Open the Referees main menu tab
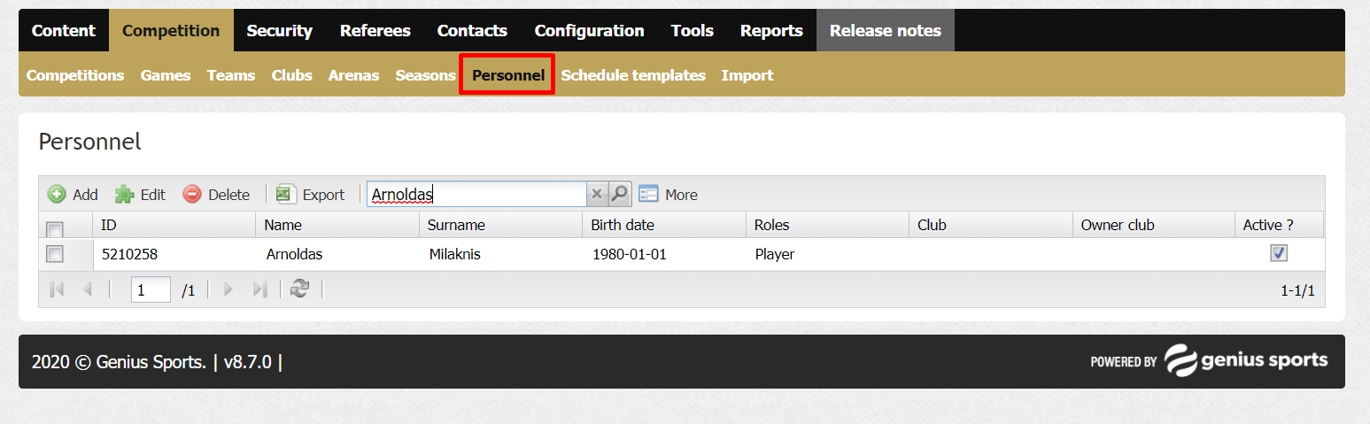This screenshot has width=1370, height=424. [375, 30]
